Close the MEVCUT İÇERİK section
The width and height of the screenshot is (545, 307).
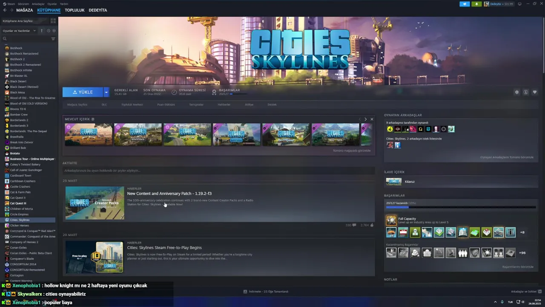(x=372, y=119)
